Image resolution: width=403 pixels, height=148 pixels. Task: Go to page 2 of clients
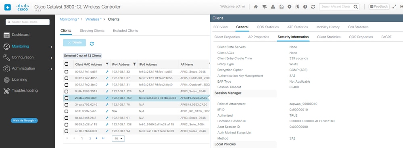[x=90, y=138]
